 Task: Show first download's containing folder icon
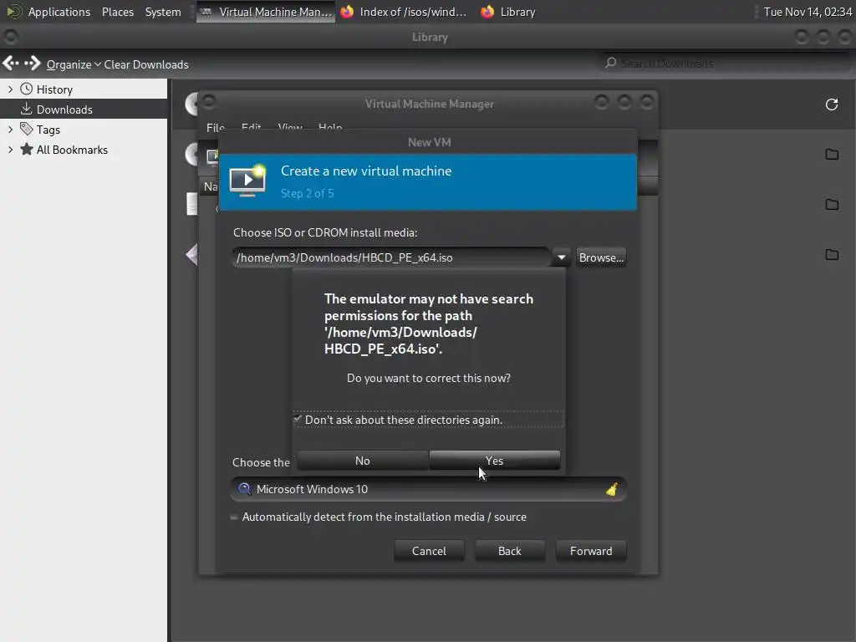pyautogui.click(x=832, y=155)
